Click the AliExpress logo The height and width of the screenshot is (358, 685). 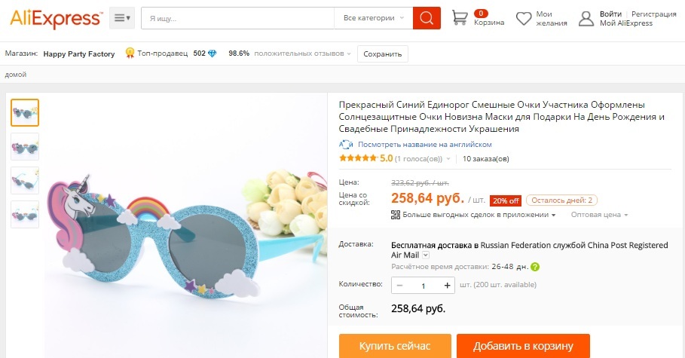tap(56, 19)
